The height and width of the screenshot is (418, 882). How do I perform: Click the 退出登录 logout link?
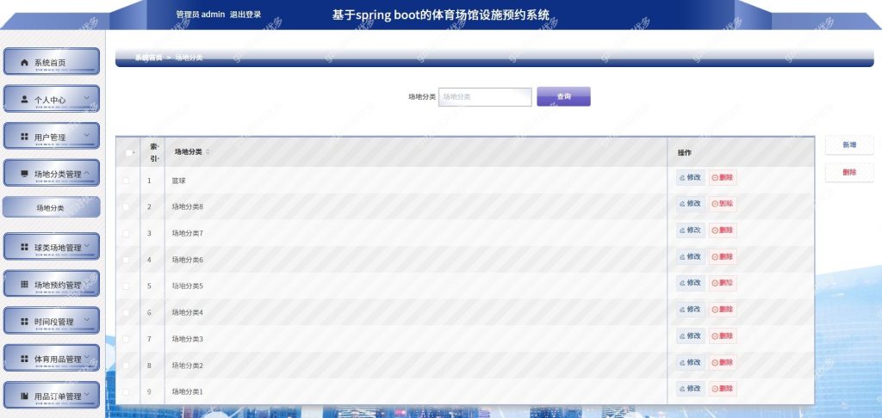245,15
